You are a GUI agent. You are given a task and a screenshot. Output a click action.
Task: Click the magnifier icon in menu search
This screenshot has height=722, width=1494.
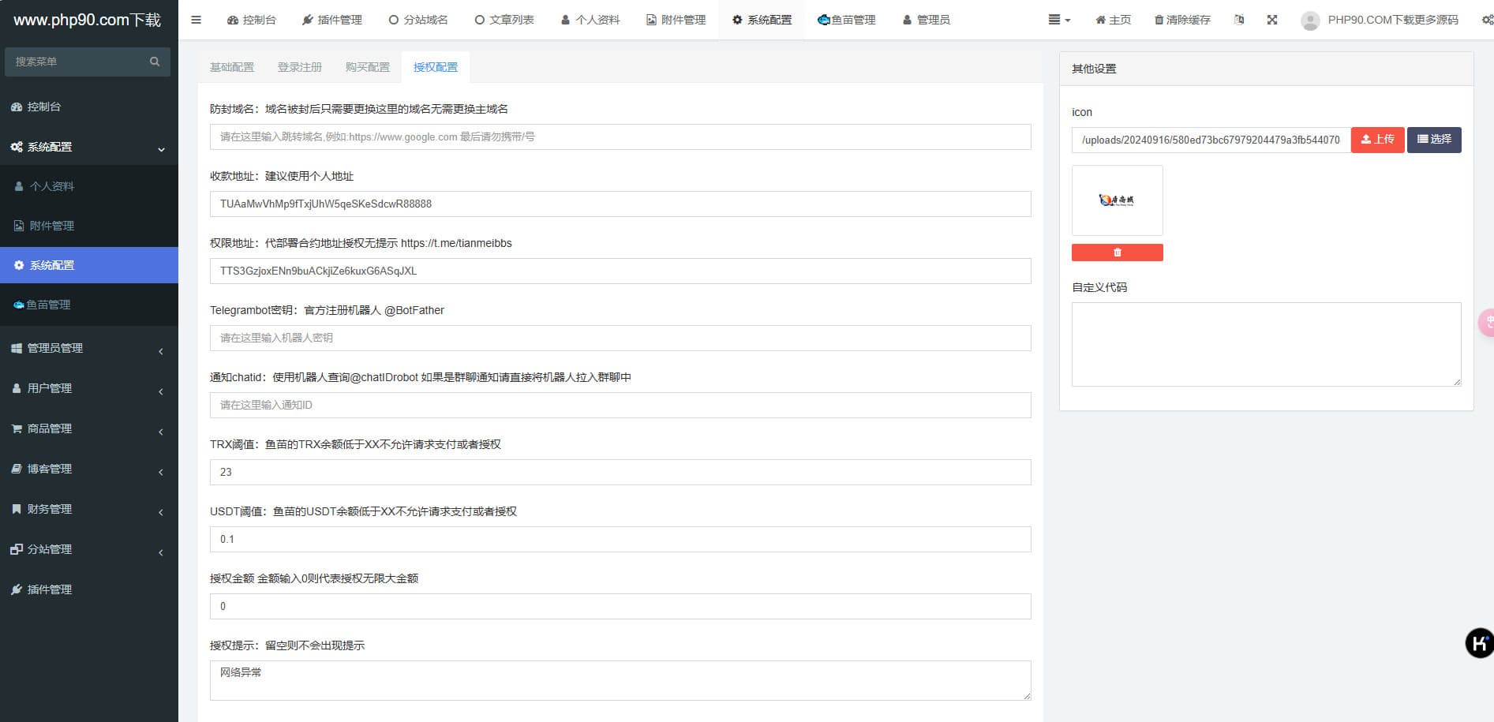[155, 62]
